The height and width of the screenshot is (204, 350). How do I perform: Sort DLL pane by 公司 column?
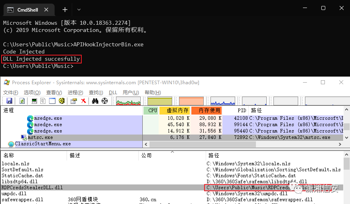click(x=172, y=156)
